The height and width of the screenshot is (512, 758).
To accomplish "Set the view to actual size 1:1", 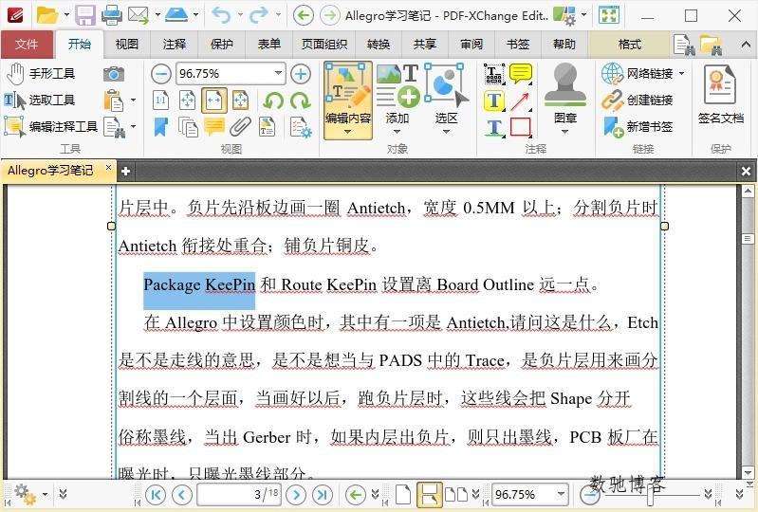I will (x=161, y=101).
